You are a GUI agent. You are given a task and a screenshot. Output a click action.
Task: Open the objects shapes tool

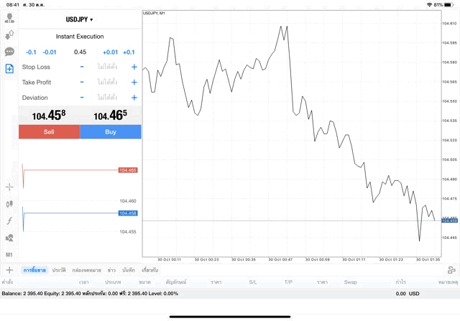pos(9,238)
